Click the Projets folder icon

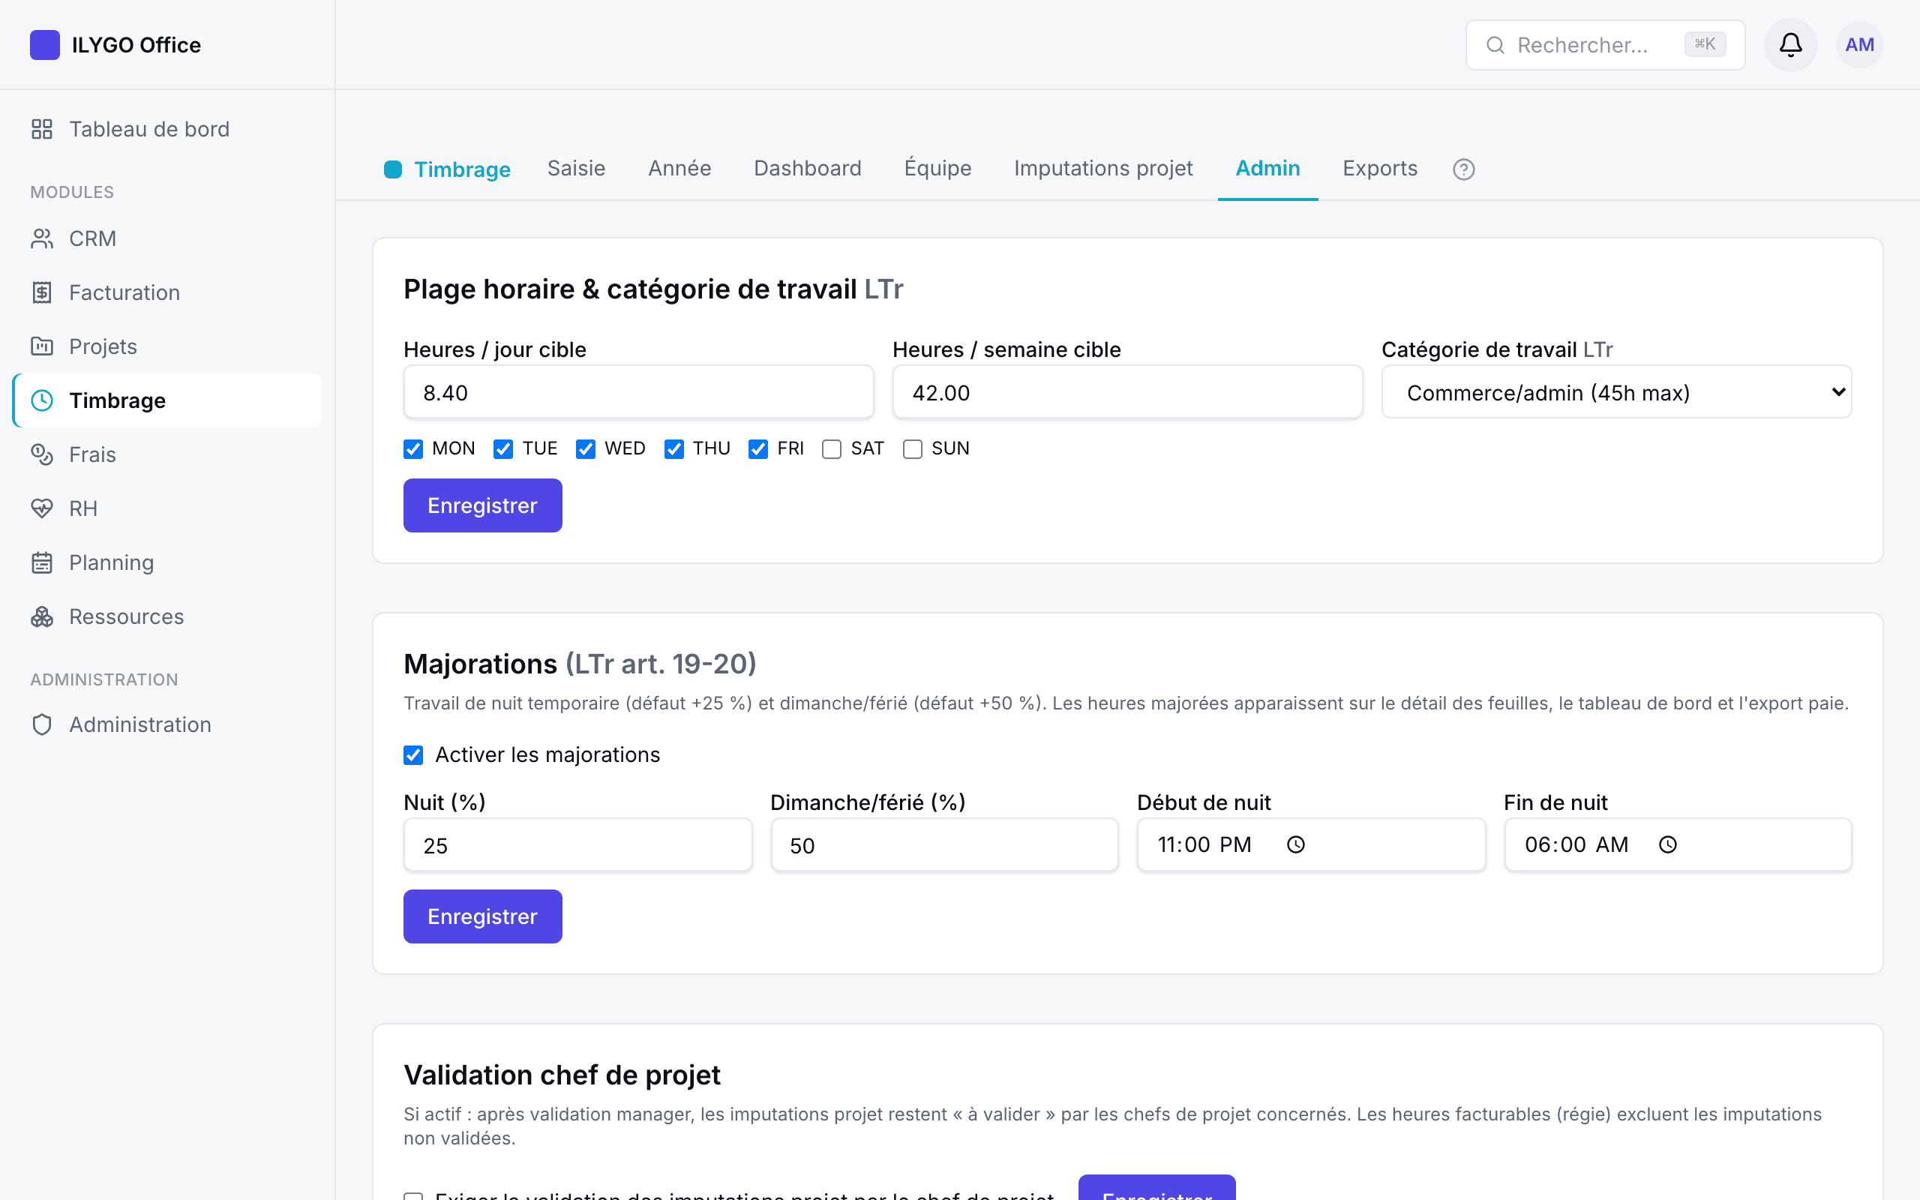pos(42,346)
